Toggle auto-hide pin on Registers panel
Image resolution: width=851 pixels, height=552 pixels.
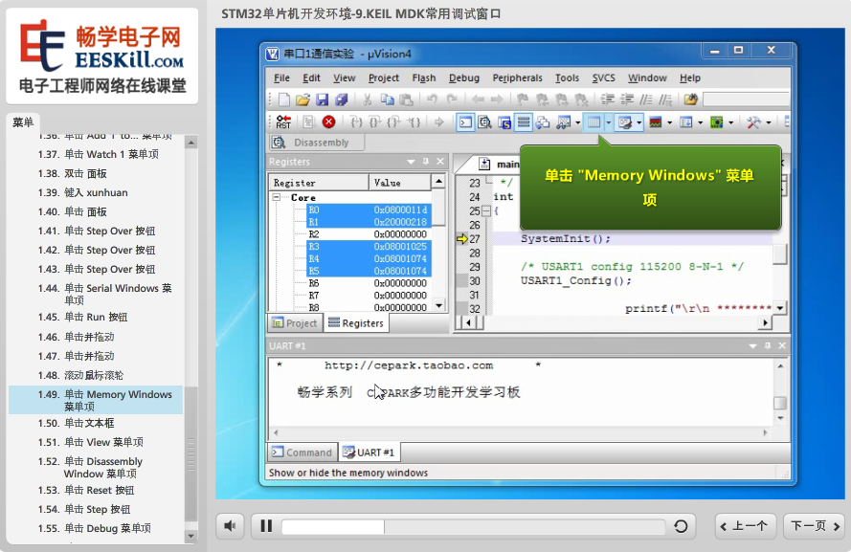click(x=425, y=162)
